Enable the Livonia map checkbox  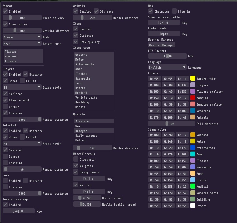(174, 11)
